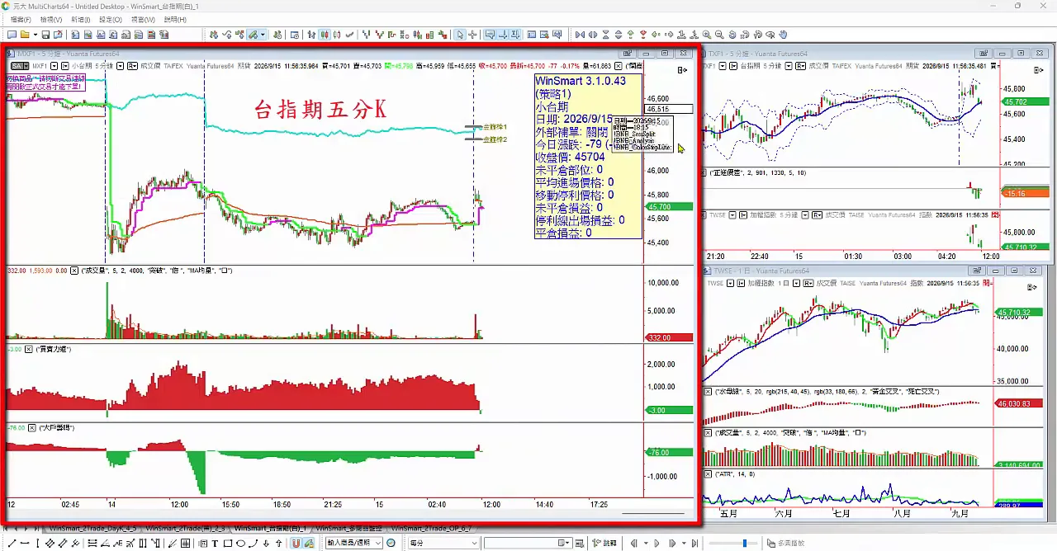Select the hand pan tool in top toolbar

(x=783, y=35)
